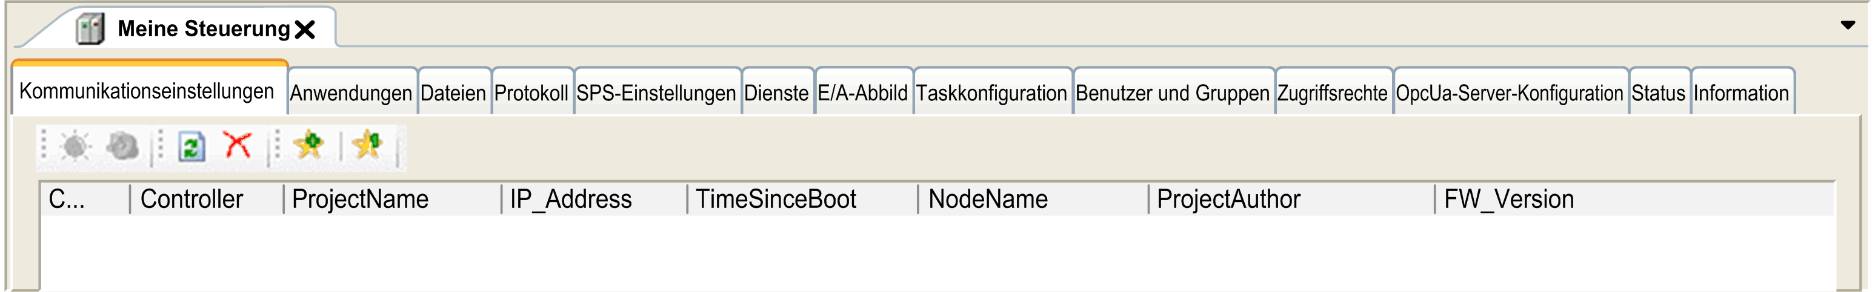Image resolution: width=1875 pixels, height=292 pixels.
Task: Go to the Taskkonfiguration tab
Action: 991,92
